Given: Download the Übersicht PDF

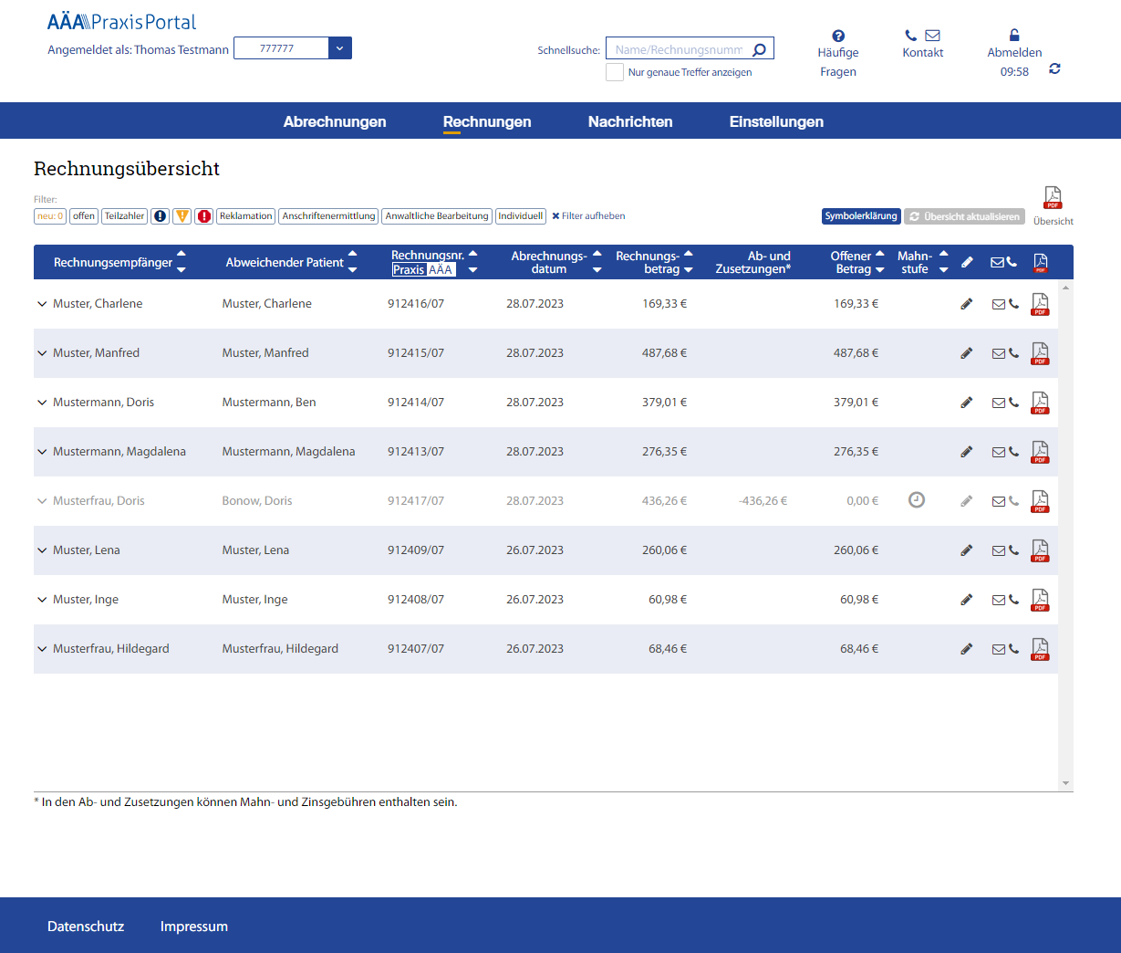Looking at the screenshot, I should click(x=1053, y=198).
